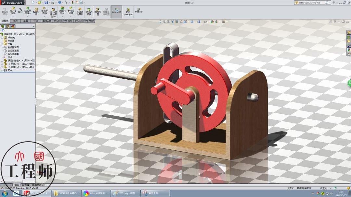351x197 pixels.
Task: Open File Explorer tab in task pane
Action: coord(349,41)
